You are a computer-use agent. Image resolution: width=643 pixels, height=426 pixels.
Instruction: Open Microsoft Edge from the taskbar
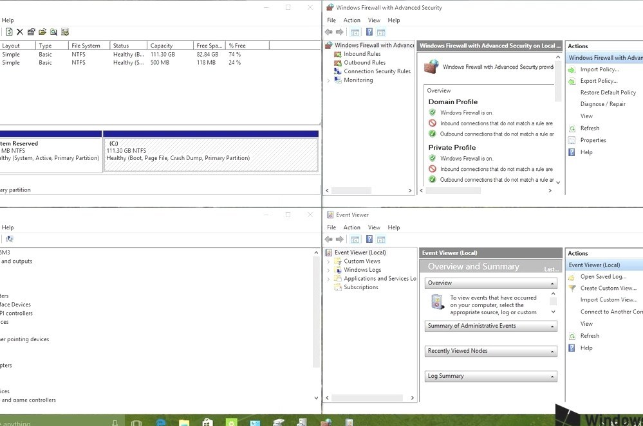[x=160, y=422]
